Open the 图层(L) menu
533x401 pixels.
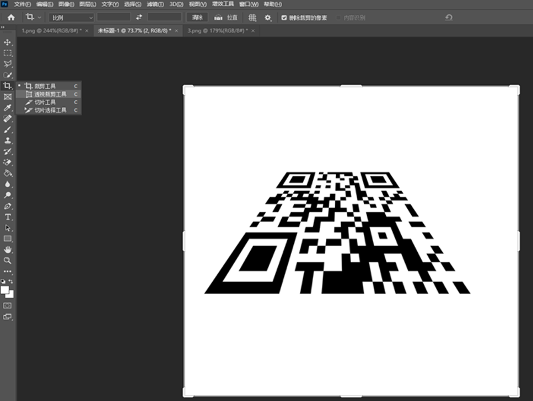coord(88,4)
